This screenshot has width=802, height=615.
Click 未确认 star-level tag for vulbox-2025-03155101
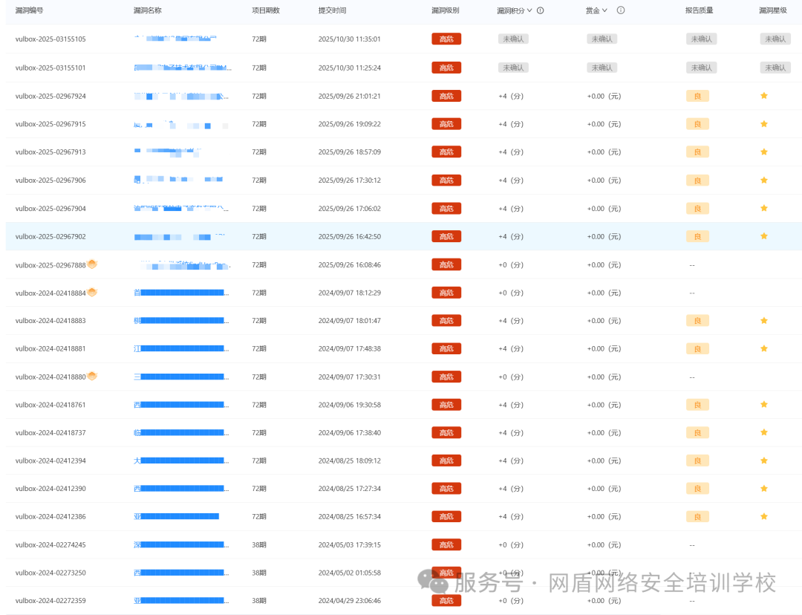[x=775, y=68]
